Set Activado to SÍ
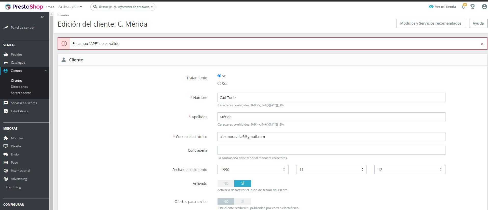The width and height of the screenshot is (488, 210). tap(243, 183)
